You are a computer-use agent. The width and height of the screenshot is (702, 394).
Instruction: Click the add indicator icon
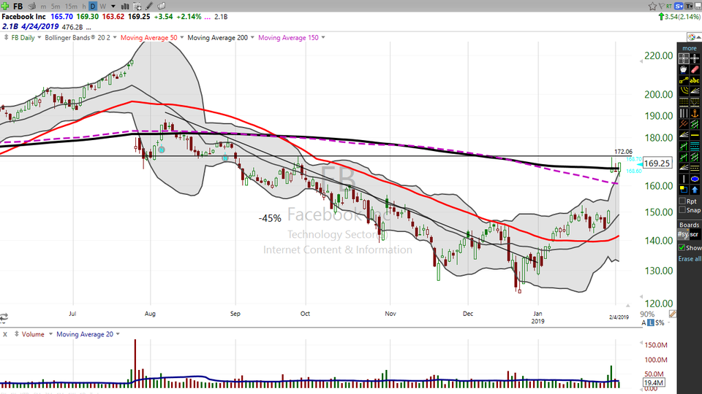tap(137, 7)
